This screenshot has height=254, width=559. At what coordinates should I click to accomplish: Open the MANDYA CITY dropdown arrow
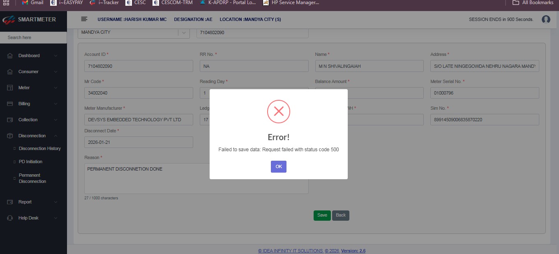click(184, 32)
